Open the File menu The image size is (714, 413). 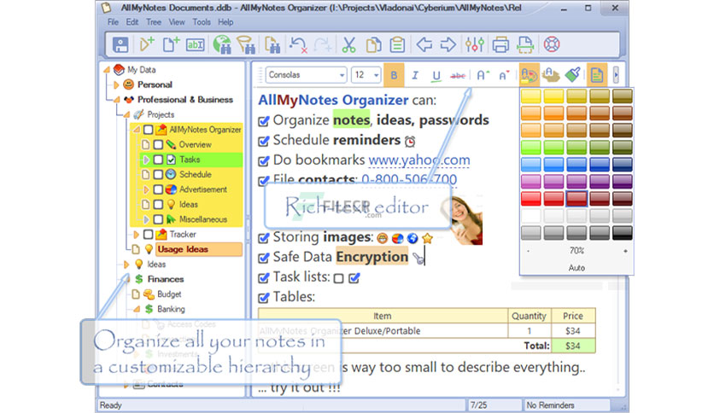[113, 22]
